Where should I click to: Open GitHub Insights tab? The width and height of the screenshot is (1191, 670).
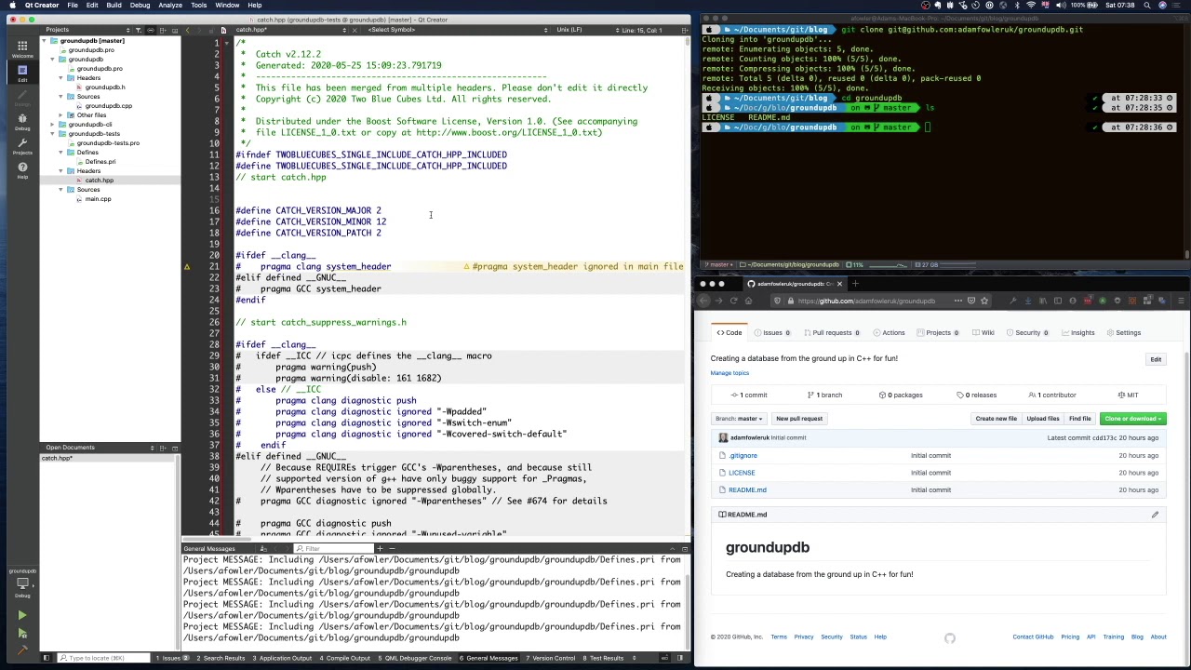(x=1077, y=333)
